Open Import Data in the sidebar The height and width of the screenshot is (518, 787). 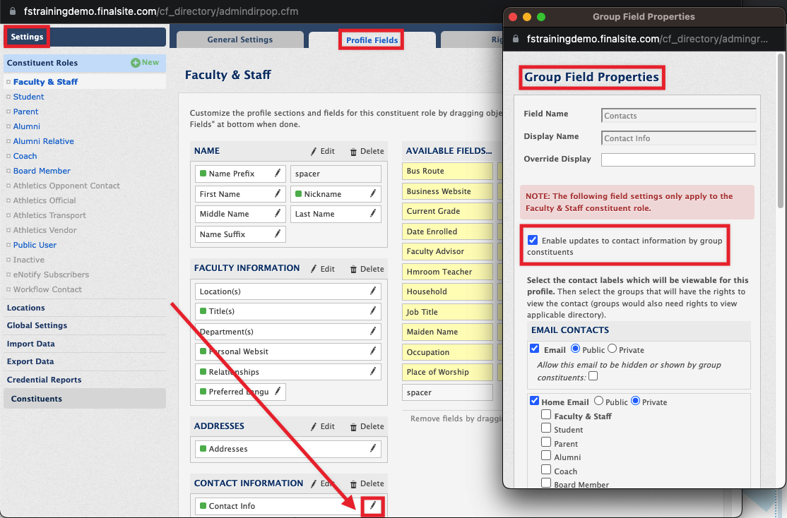pos(30,344)
